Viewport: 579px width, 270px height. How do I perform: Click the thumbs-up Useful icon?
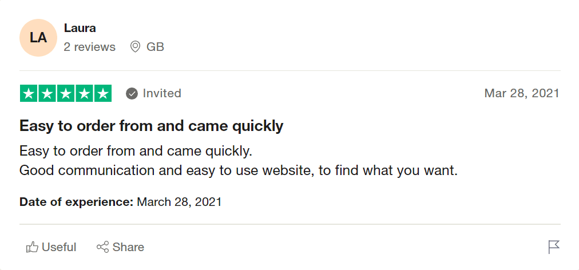pos(32,247)
